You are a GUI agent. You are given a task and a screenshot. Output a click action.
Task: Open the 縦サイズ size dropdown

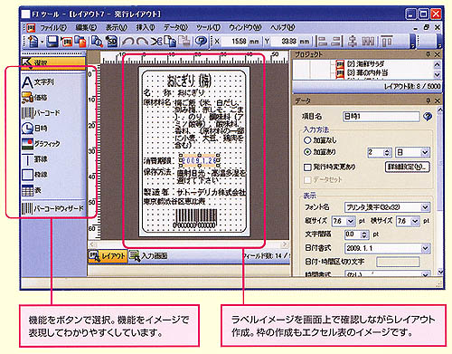tap(344, 221)
